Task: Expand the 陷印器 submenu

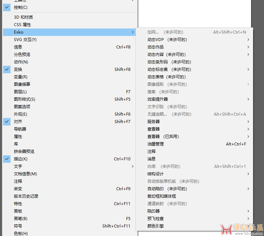Action: [x=195, y=211]
